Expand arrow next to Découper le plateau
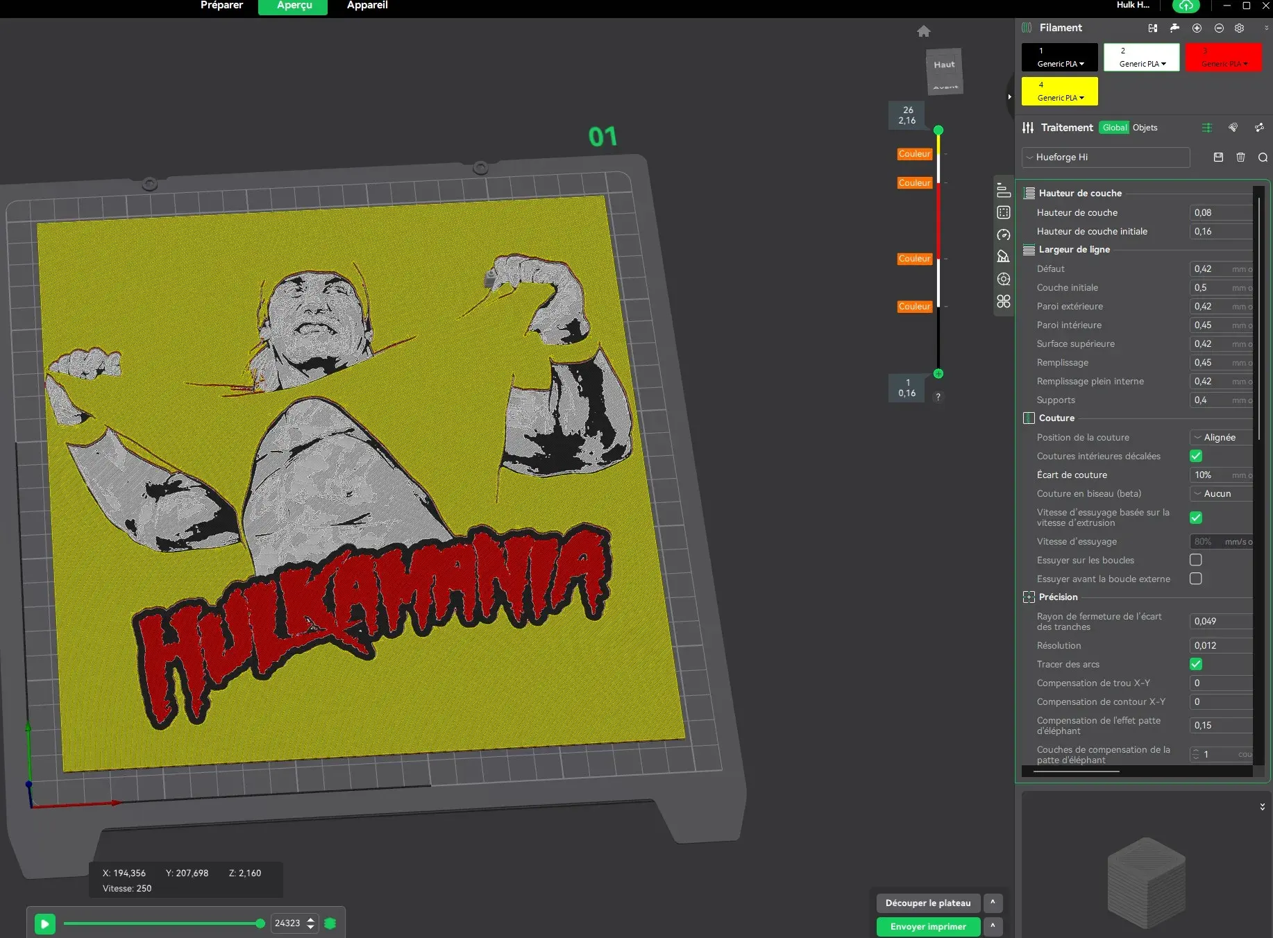Viewport: 1273px width, 938px height. point(993,903)
